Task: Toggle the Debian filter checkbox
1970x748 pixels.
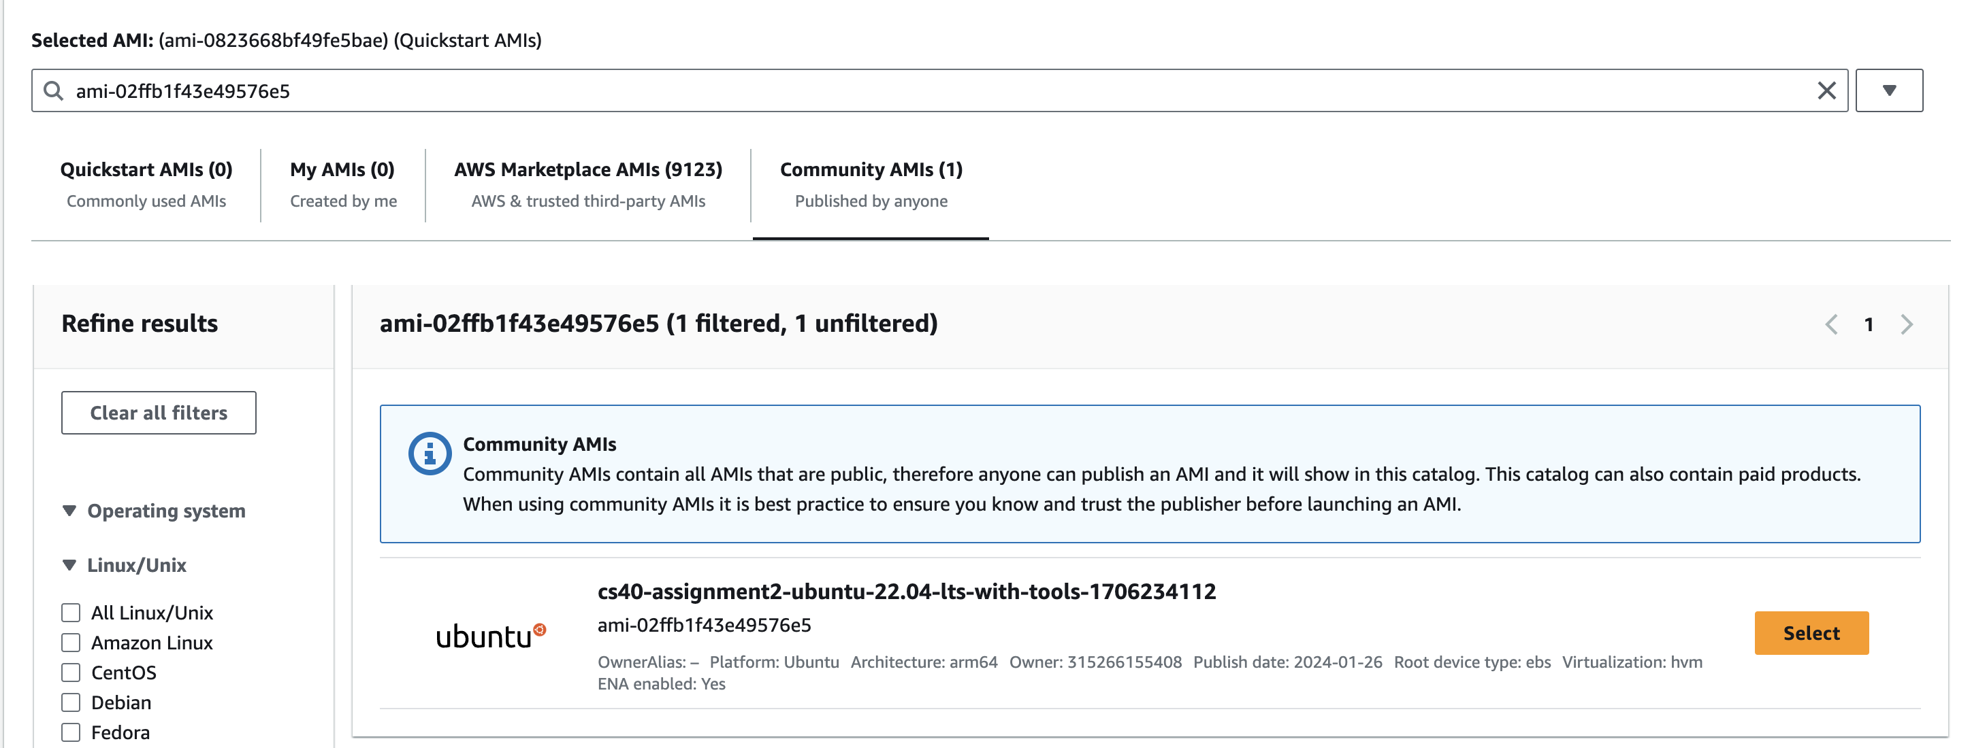Action: pos(71,702)
